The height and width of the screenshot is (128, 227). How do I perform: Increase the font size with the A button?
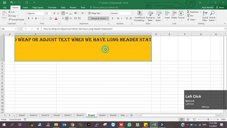pos(54,13)
